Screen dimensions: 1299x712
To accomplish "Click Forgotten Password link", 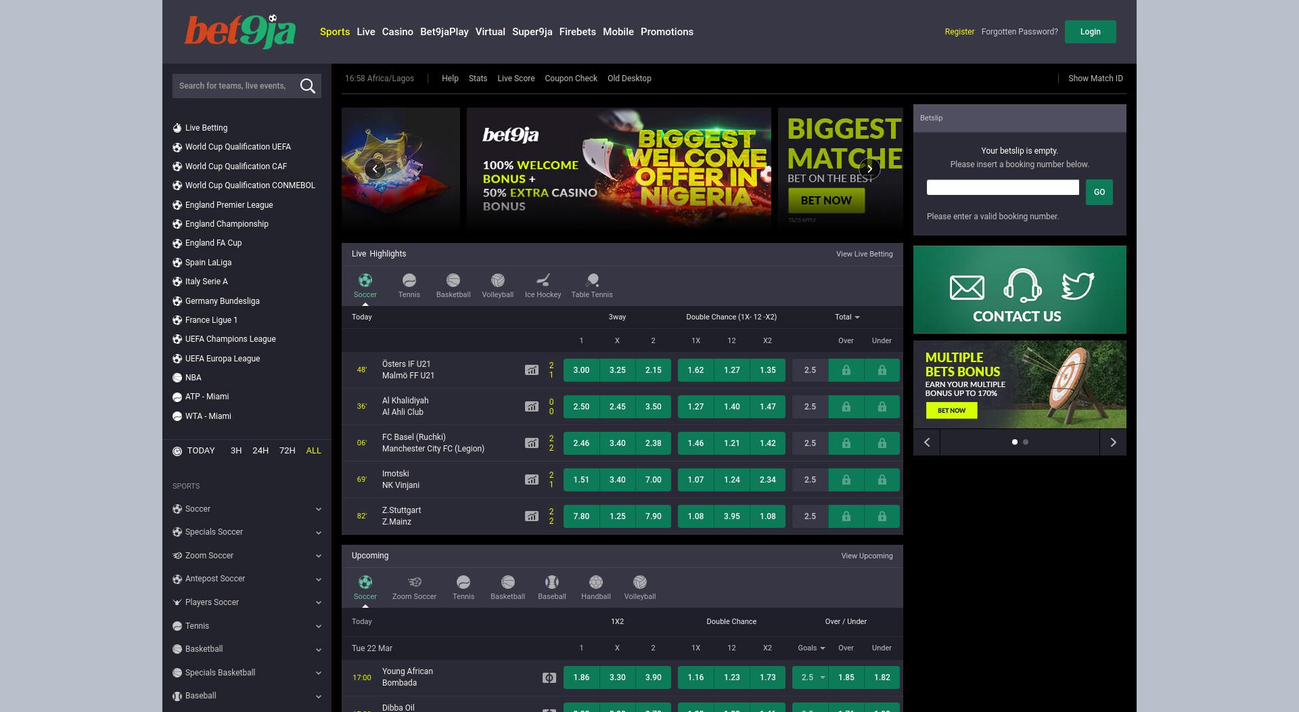I will pyautogui.click(x=1020, y=32).
